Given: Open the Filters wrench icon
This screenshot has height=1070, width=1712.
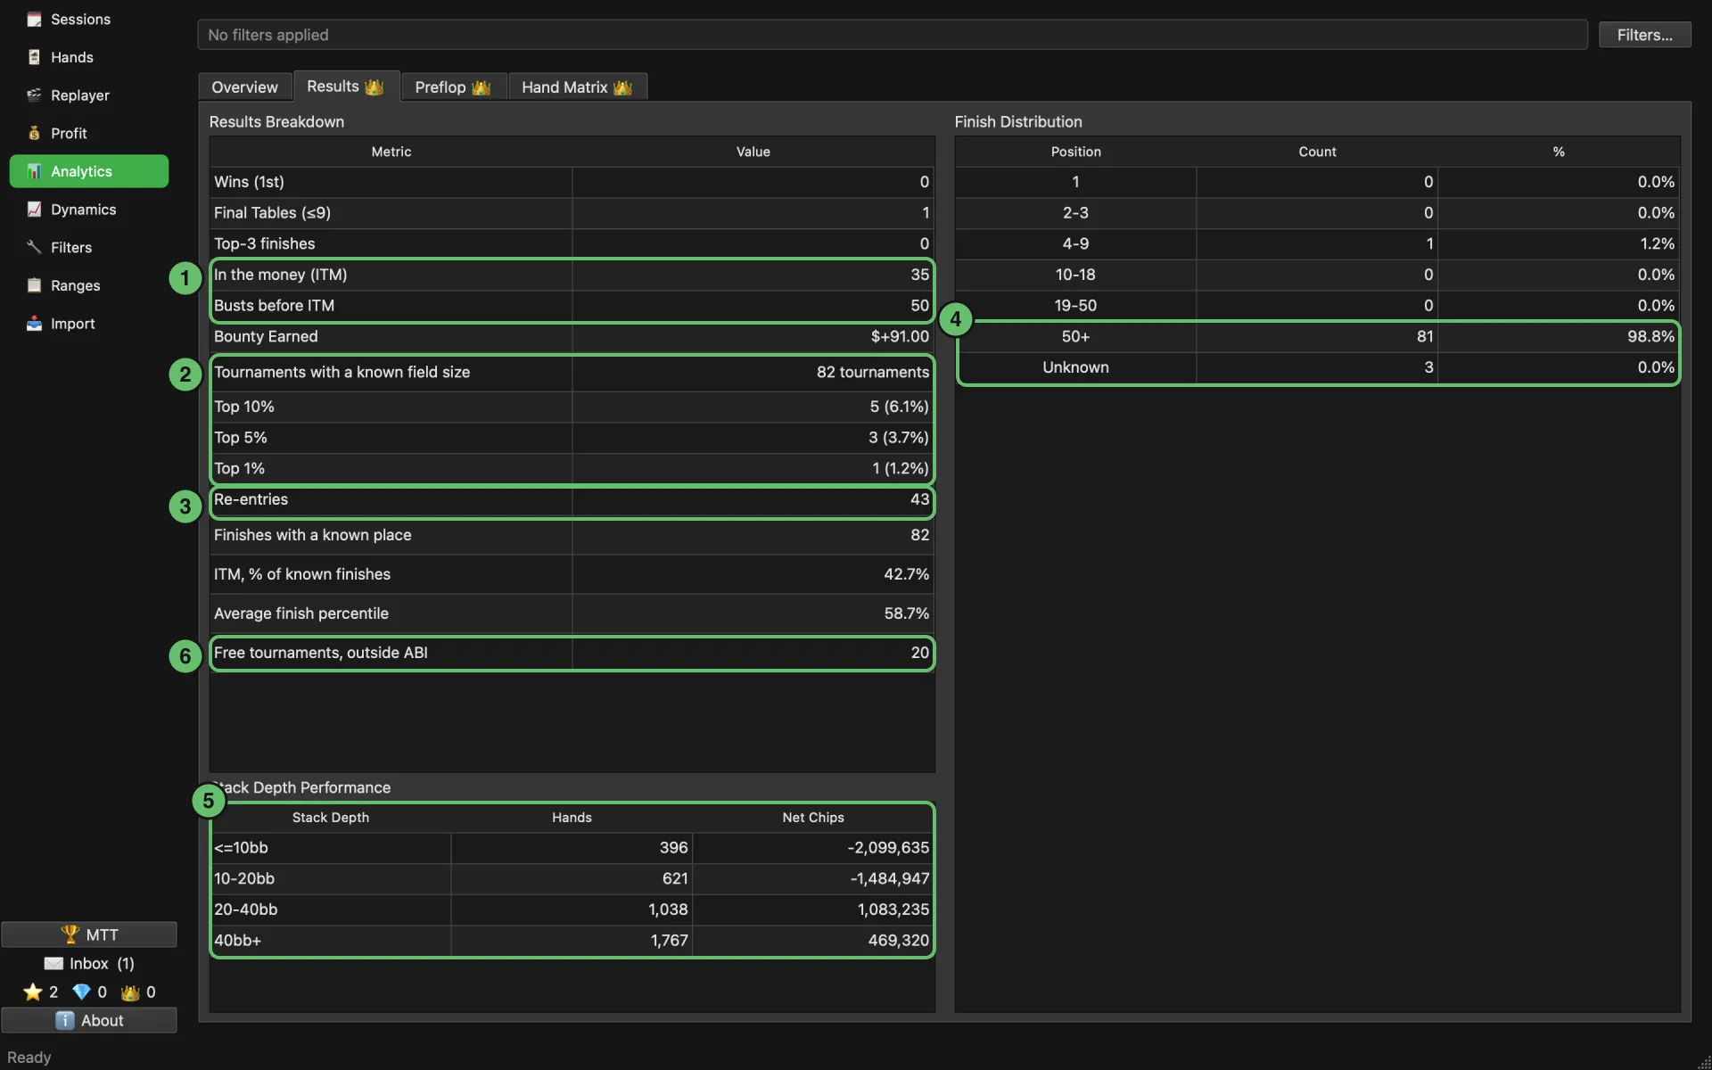Looking at the screenshot, I should click(34, 247).
